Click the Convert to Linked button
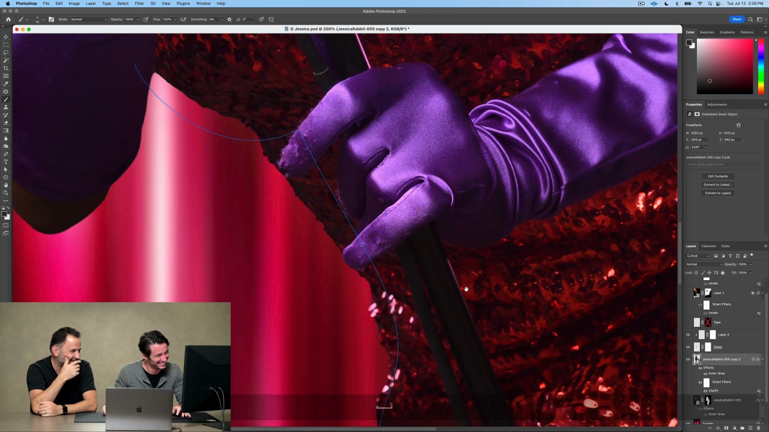 click(x=718, y=185)
